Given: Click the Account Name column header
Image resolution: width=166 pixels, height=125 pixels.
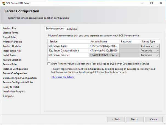Looking at the screenshot, I should tap(104, 41).
